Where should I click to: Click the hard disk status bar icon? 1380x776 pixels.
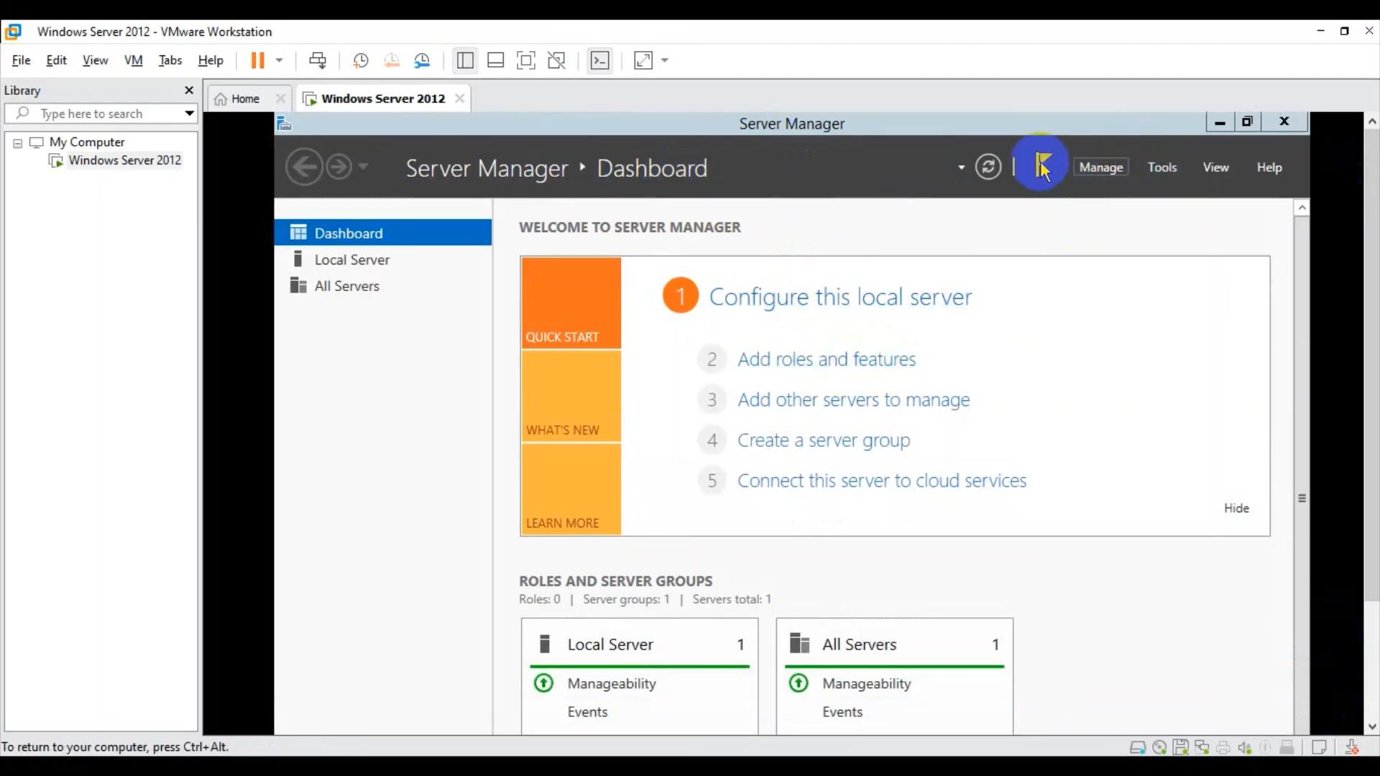click(1138, 747)
